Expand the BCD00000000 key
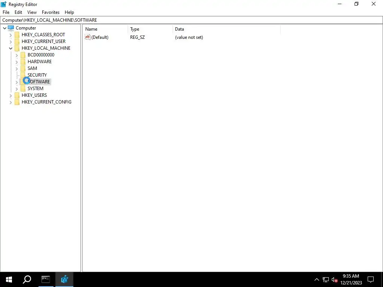Viewport: 383px width, 287px height. (16, 55)
